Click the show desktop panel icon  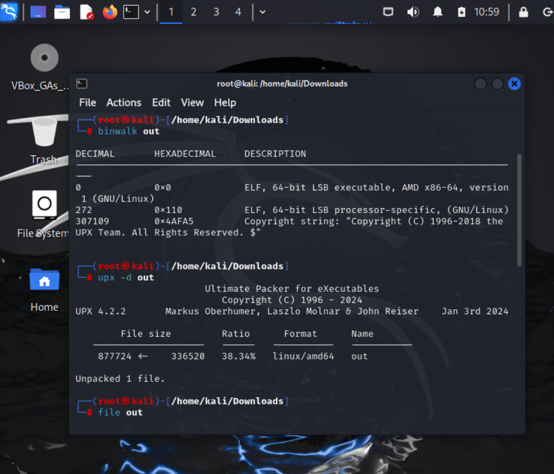38,12
